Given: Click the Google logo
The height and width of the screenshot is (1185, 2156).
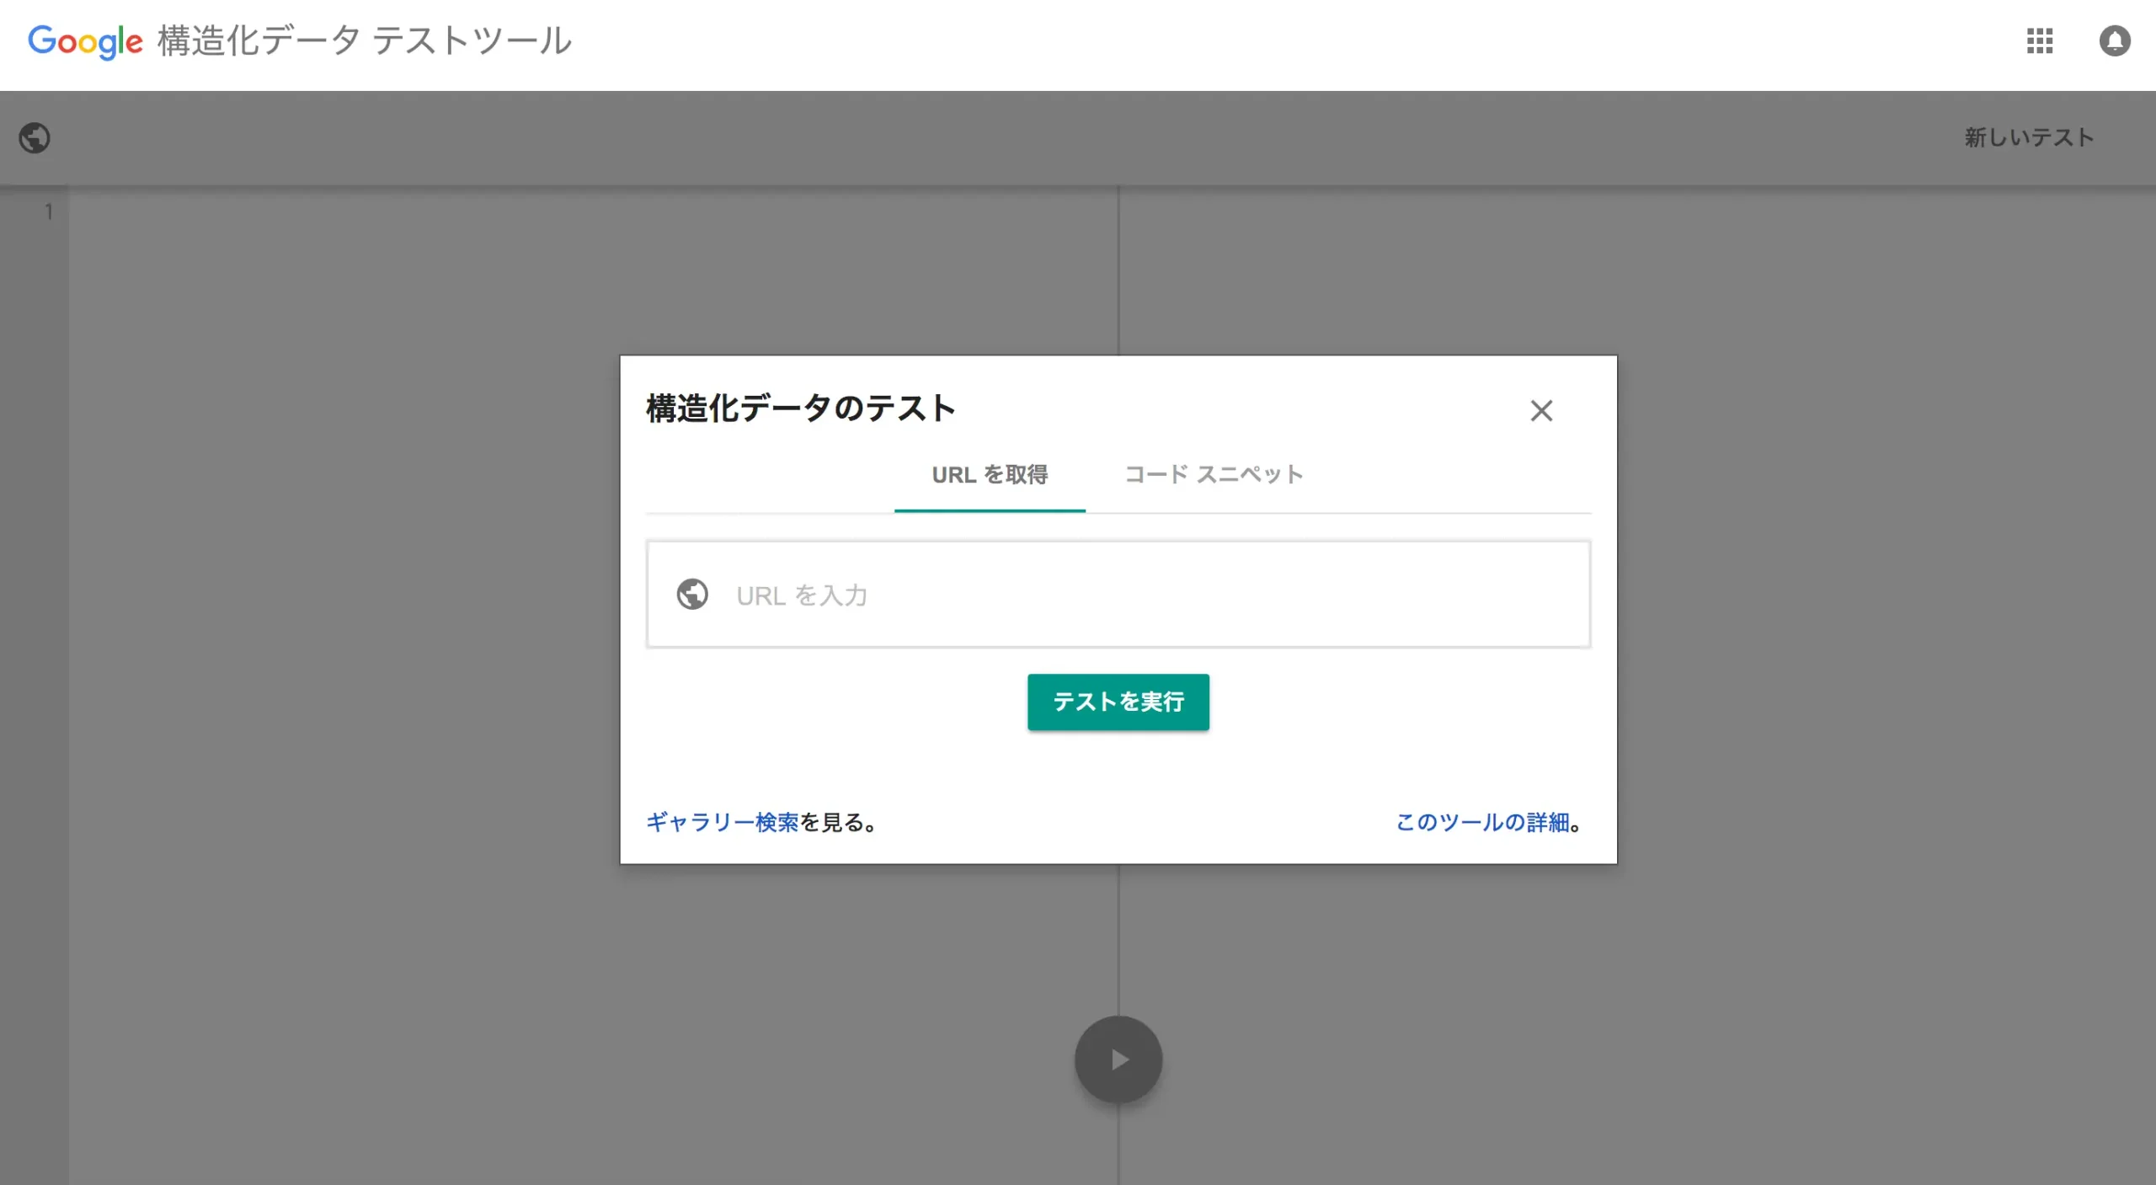Looking at the screenshot, I should click(x=85, y=41).
